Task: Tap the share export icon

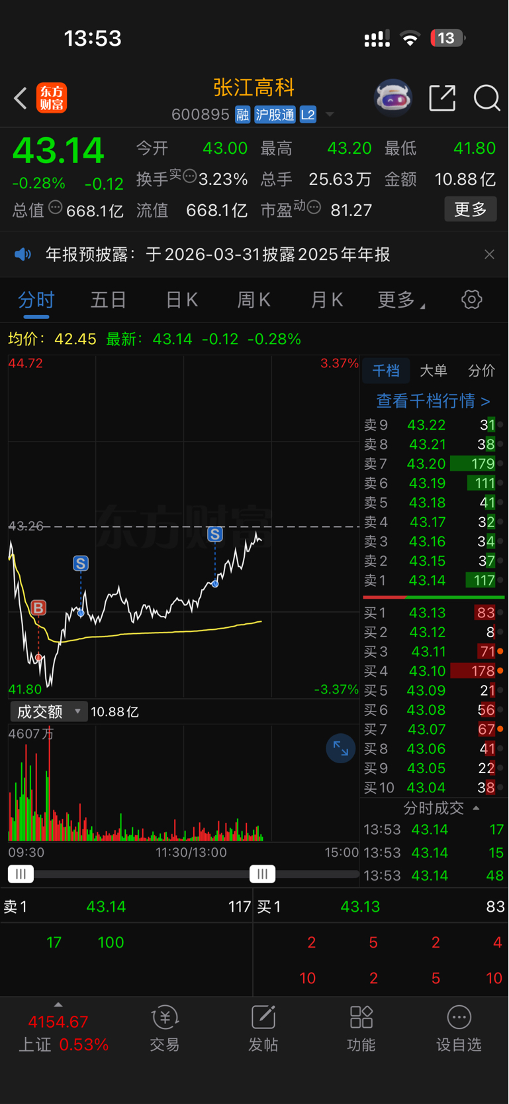Action: 442,98
